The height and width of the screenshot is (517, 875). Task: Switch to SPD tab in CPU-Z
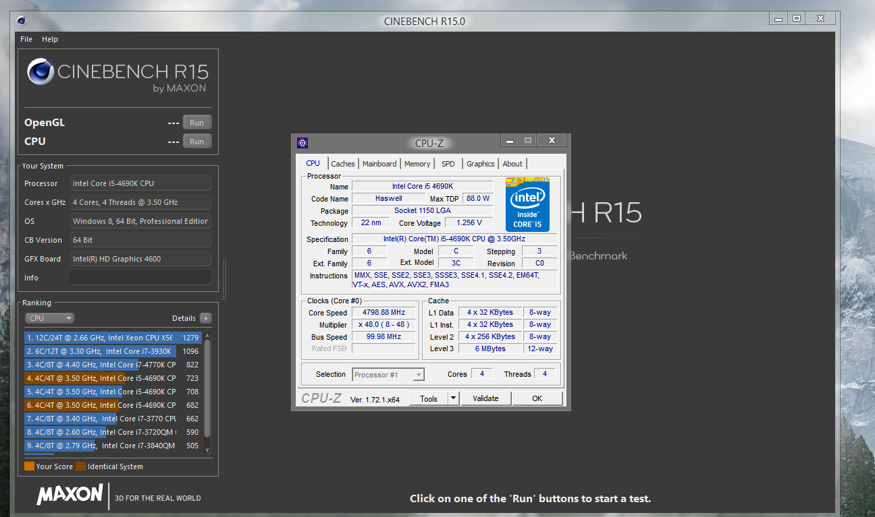pyautogui.click(x=448, y=164)
